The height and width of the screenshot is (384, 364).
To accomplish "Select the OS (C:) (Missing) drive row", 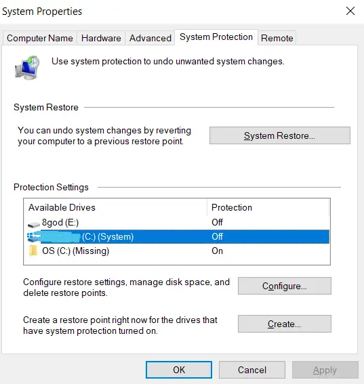I will (x=177, y=251).
